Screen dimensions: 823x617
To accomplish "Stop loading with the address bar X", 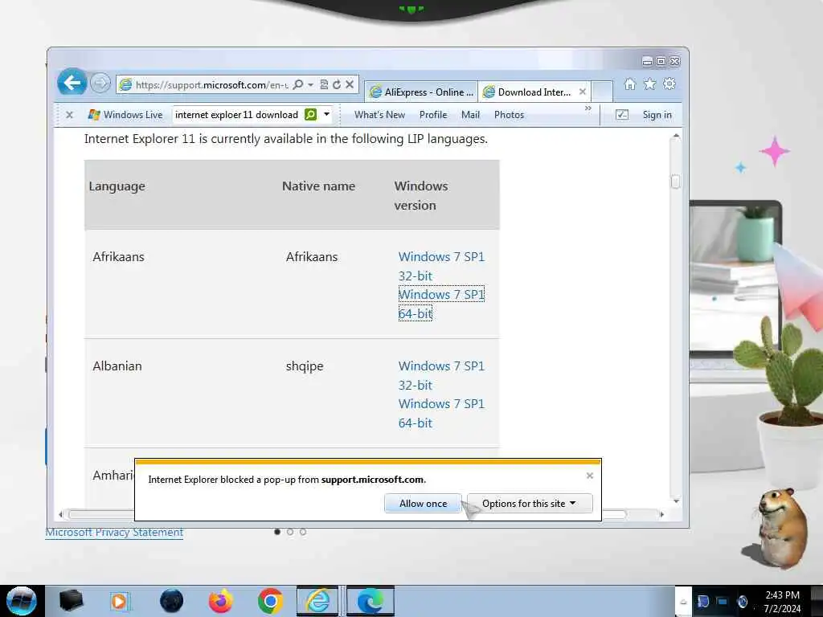I will tap(350, 84).
